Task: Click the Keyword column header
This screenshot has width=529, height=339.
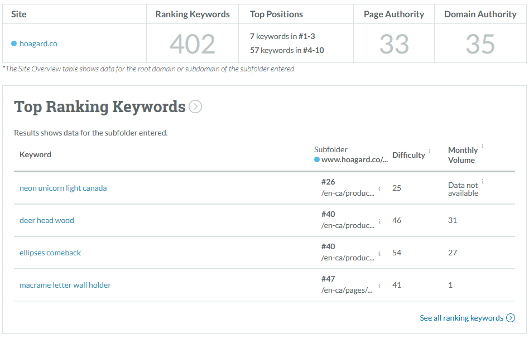Action: click(35, 154)
